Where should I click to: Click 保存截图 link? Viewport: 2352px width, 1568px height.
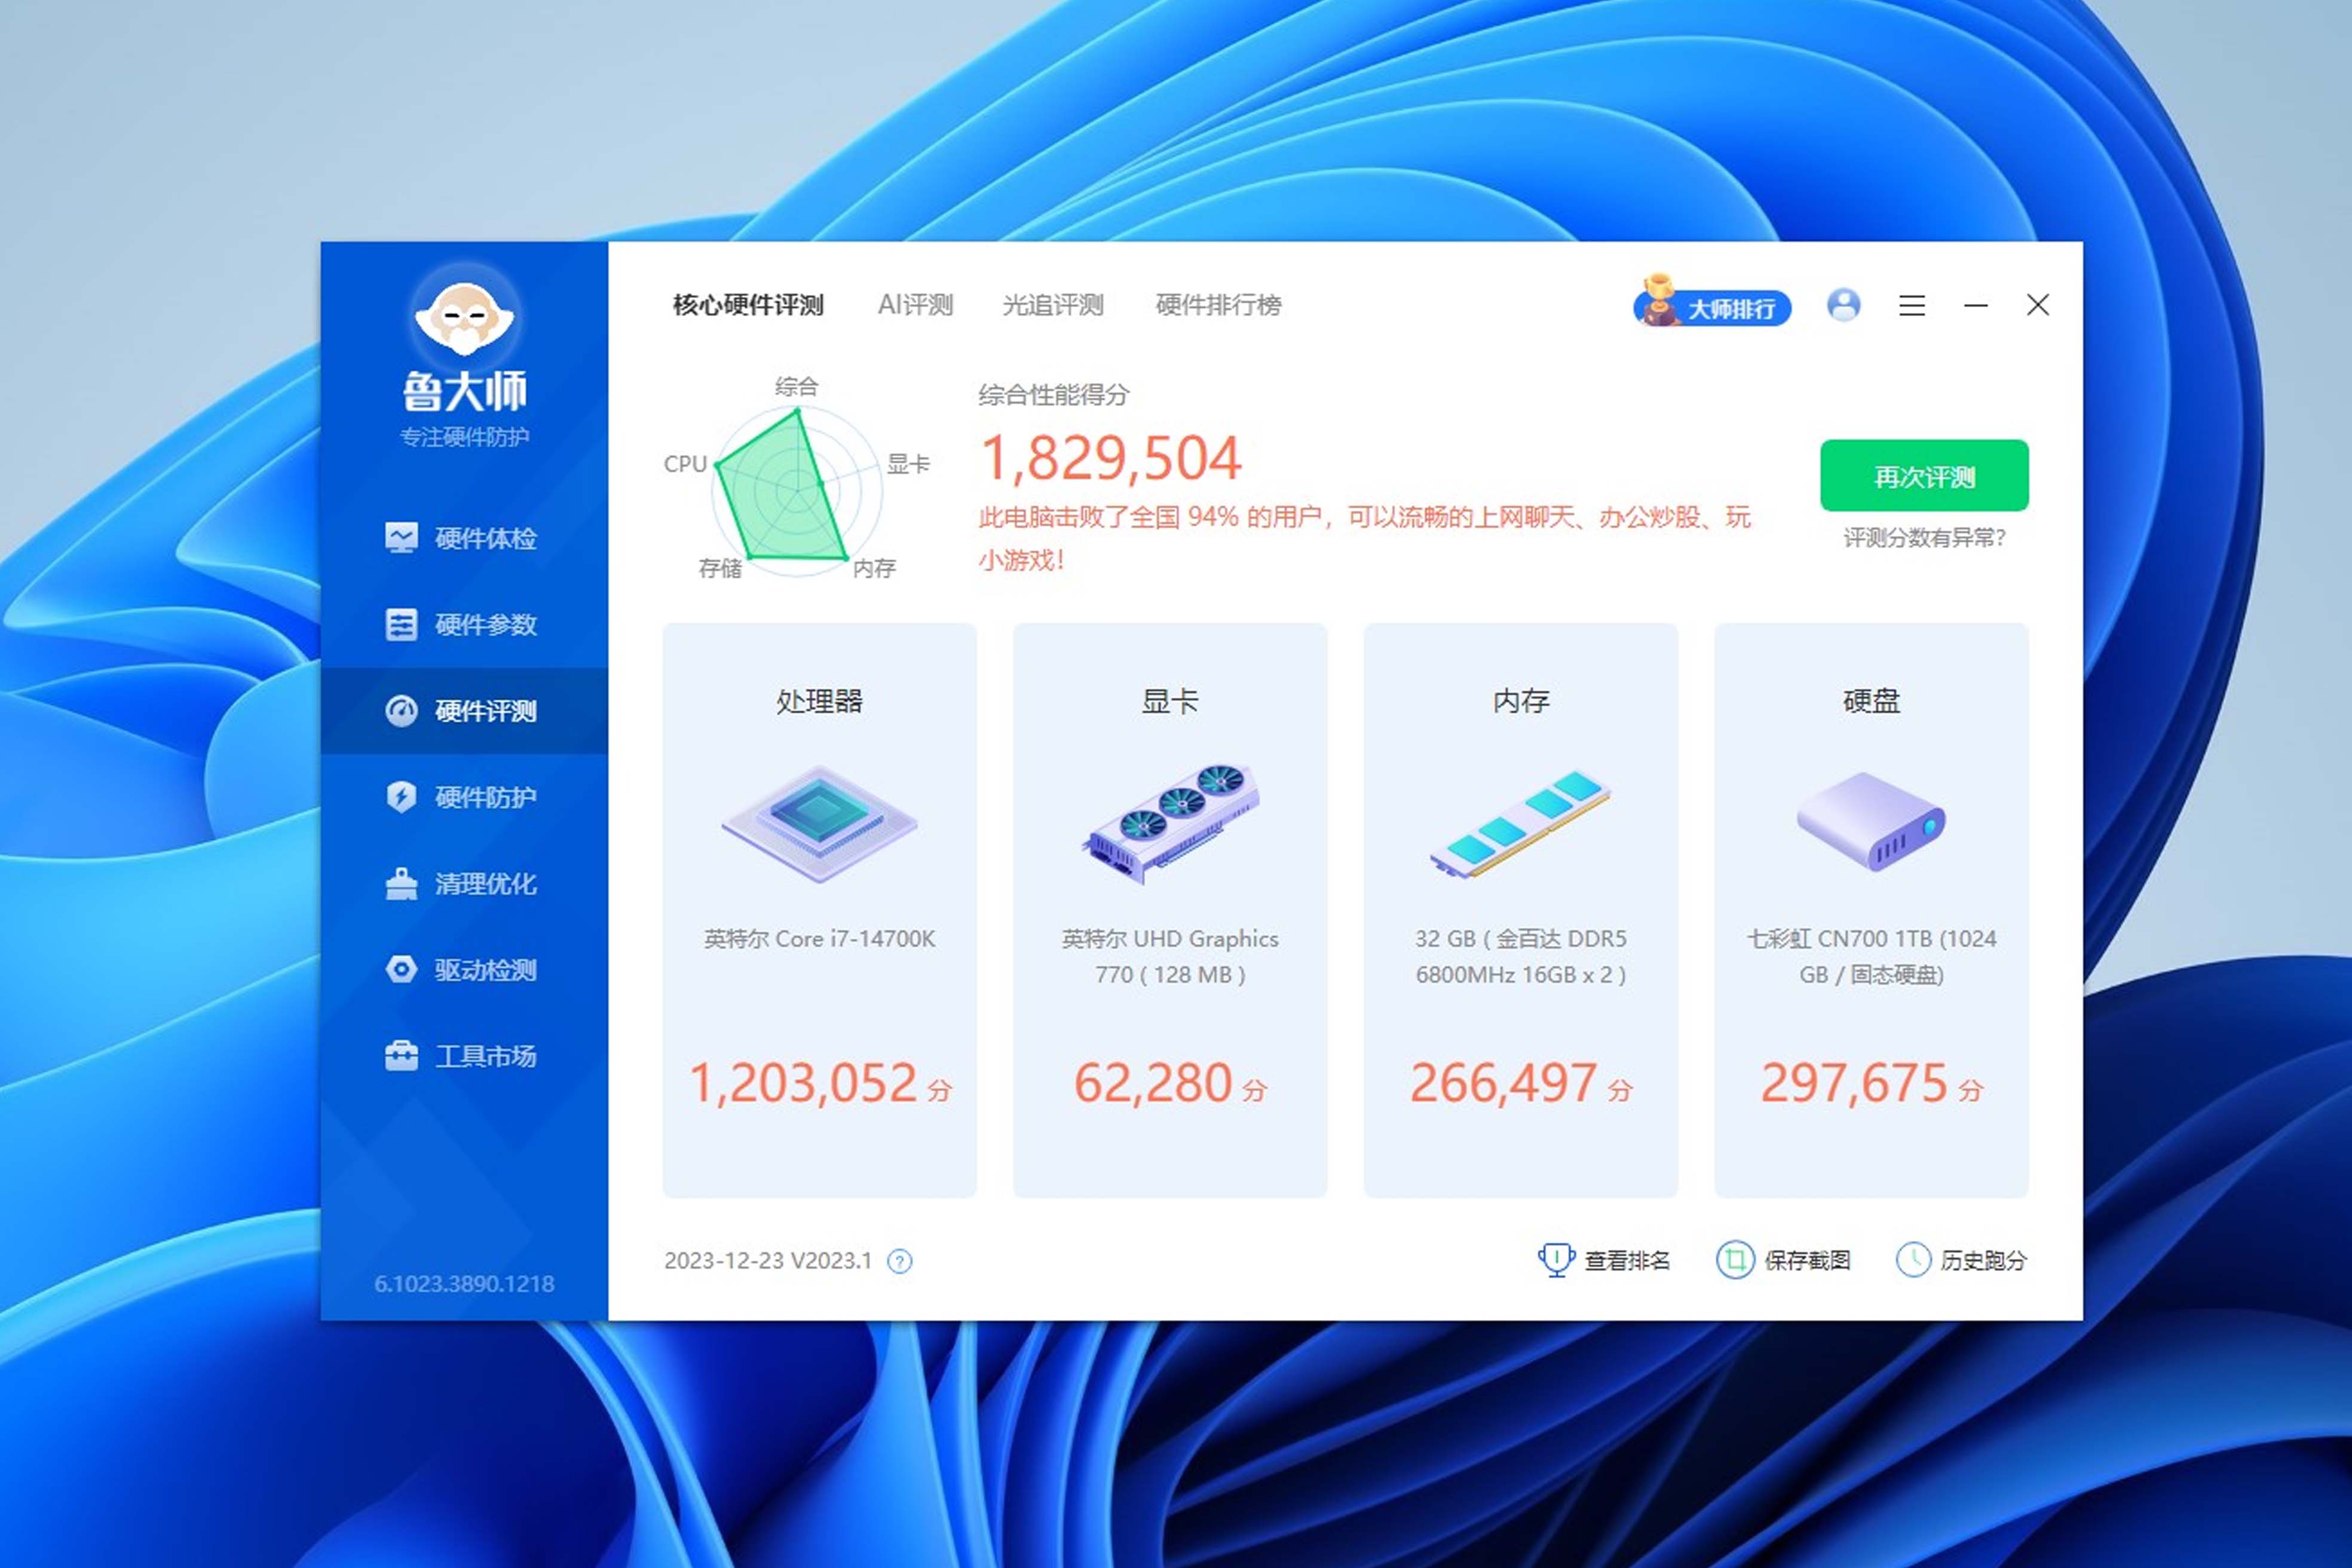(1783, 1260)
